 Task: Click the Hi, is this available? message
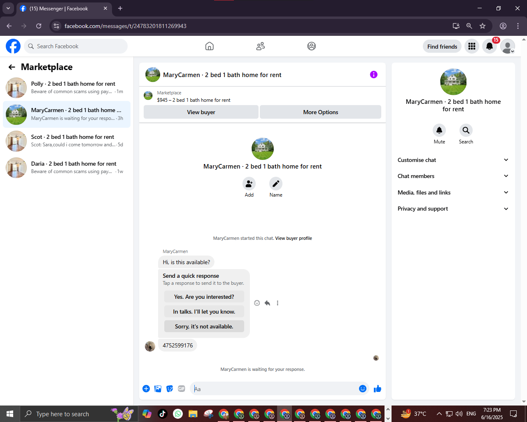click(187, 262)
